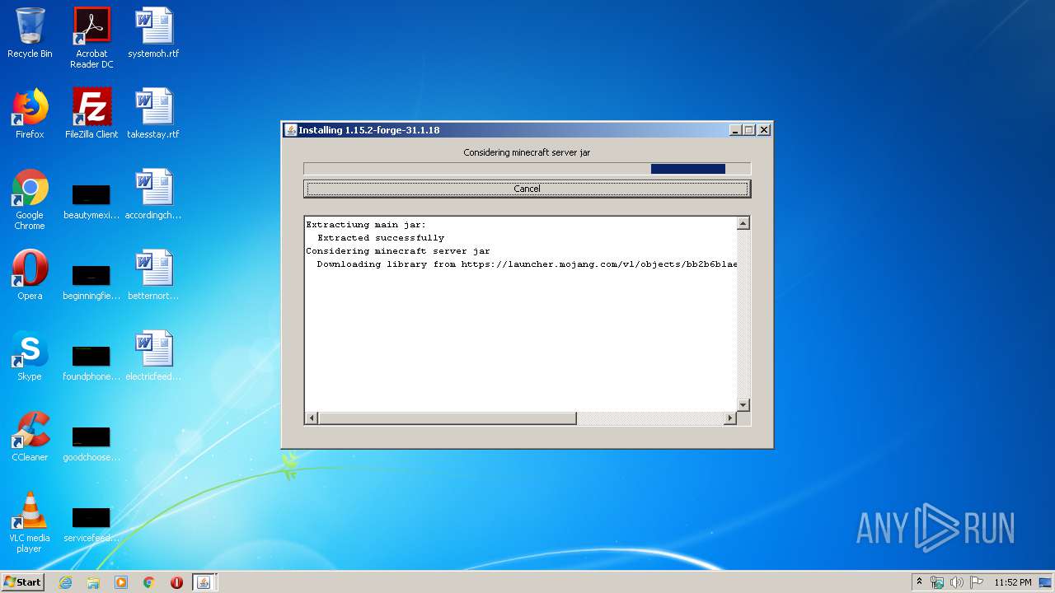Click the 'Considering minecraft server jar' status label
The height and width of the screenshot is (593, 1055).
tap(527, 152)
